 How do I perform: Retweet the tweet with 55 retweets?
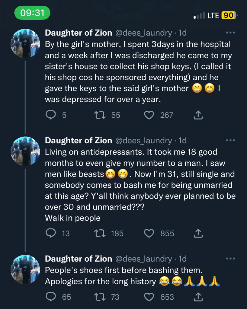(x=98, y=115)
